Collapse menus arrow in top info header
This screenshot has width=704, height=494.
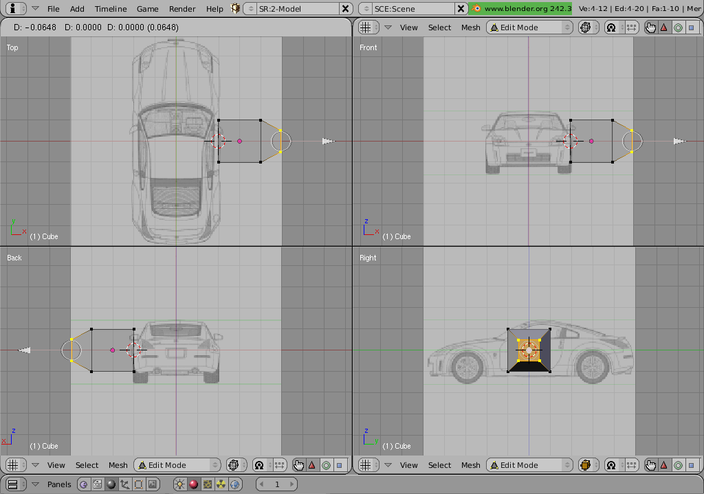(x=36, y=8)
